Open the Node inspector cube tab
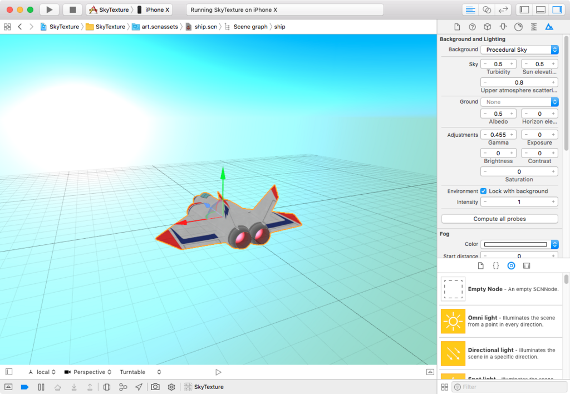This screenshot has width=570, height=394. (488, 27)
